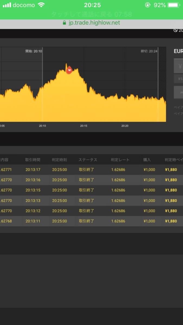Select trade time 20:13:13 cell
Image resolution: width=183 pixels, height=325 pixels.
pos(33,200)
